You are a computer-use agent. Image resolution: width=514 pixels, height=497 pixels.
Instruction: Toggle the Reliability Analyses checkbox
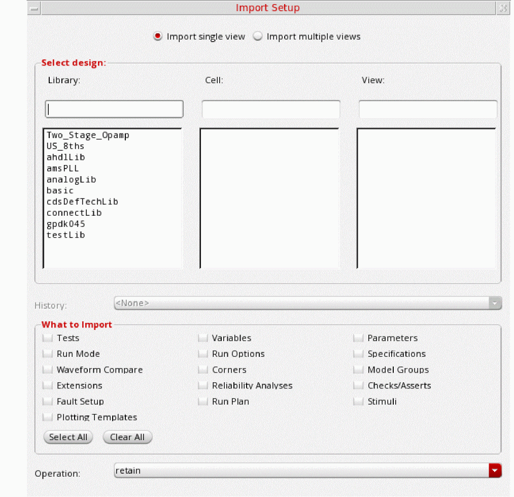pos(203,386)
